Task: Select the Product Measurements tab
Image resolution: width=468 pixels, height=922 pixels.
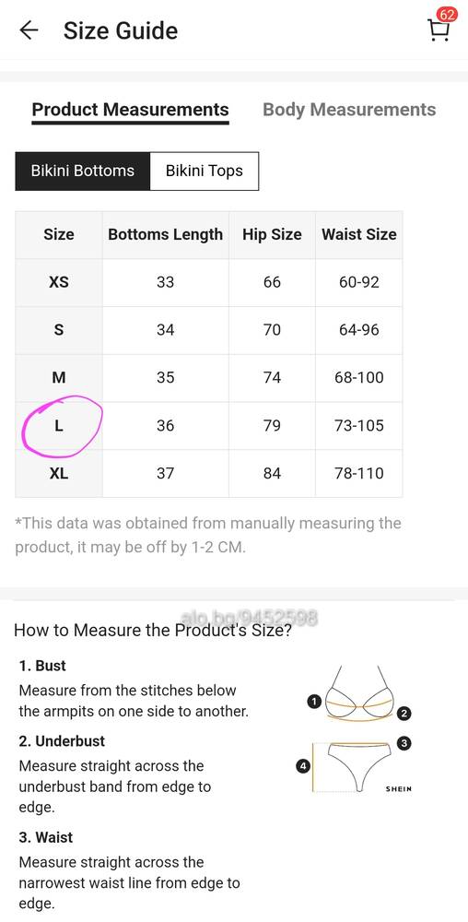Action: coord(131,111)
